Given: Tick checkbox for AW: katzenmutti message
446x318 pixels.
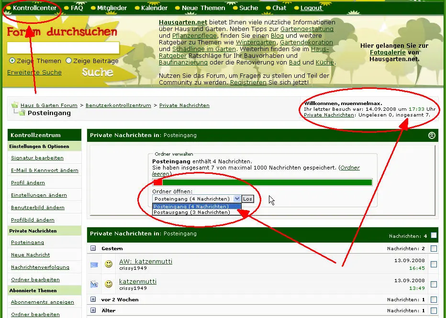Looking at the screenshot, I should click(x=434, y=265).
